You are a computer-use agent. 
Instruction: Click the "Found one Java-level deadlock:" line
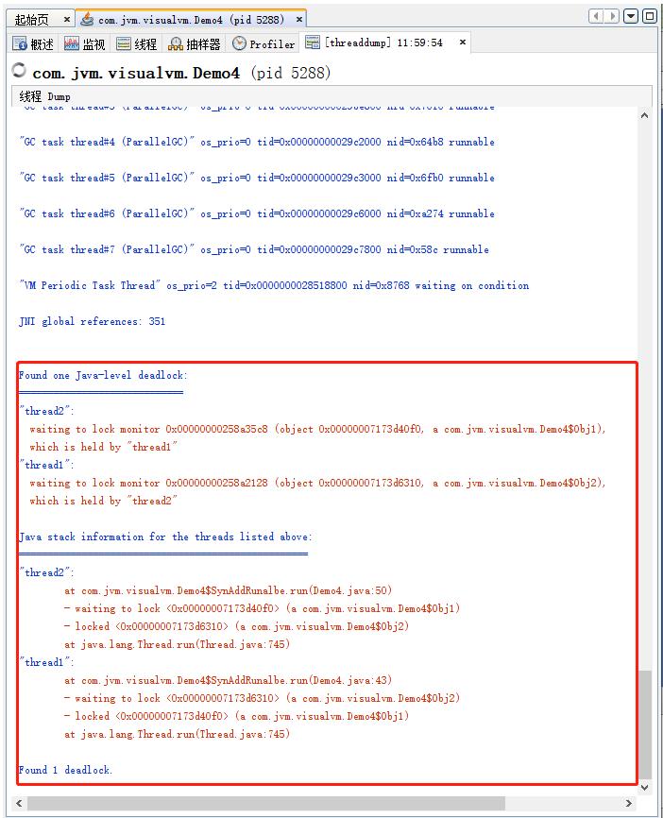point(103,376)
